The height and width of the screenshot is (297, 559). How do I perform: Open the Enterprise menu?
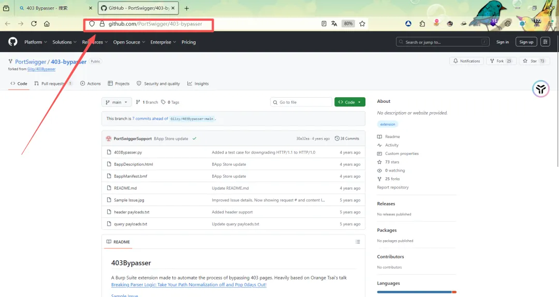(163, 42)
